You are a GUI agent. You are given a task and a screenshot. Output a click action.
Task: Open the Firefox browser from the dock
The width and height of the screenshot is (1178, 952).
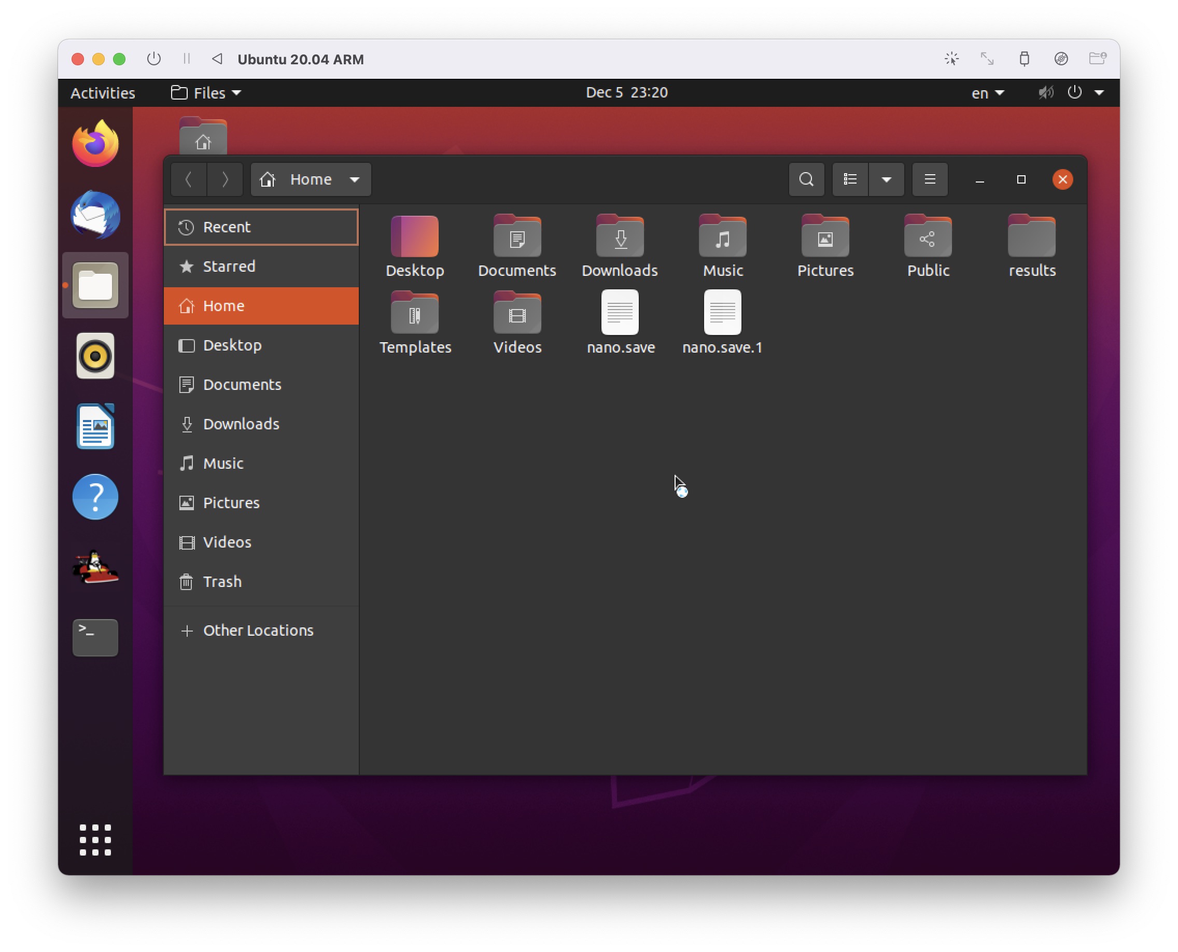pos(95,143)
